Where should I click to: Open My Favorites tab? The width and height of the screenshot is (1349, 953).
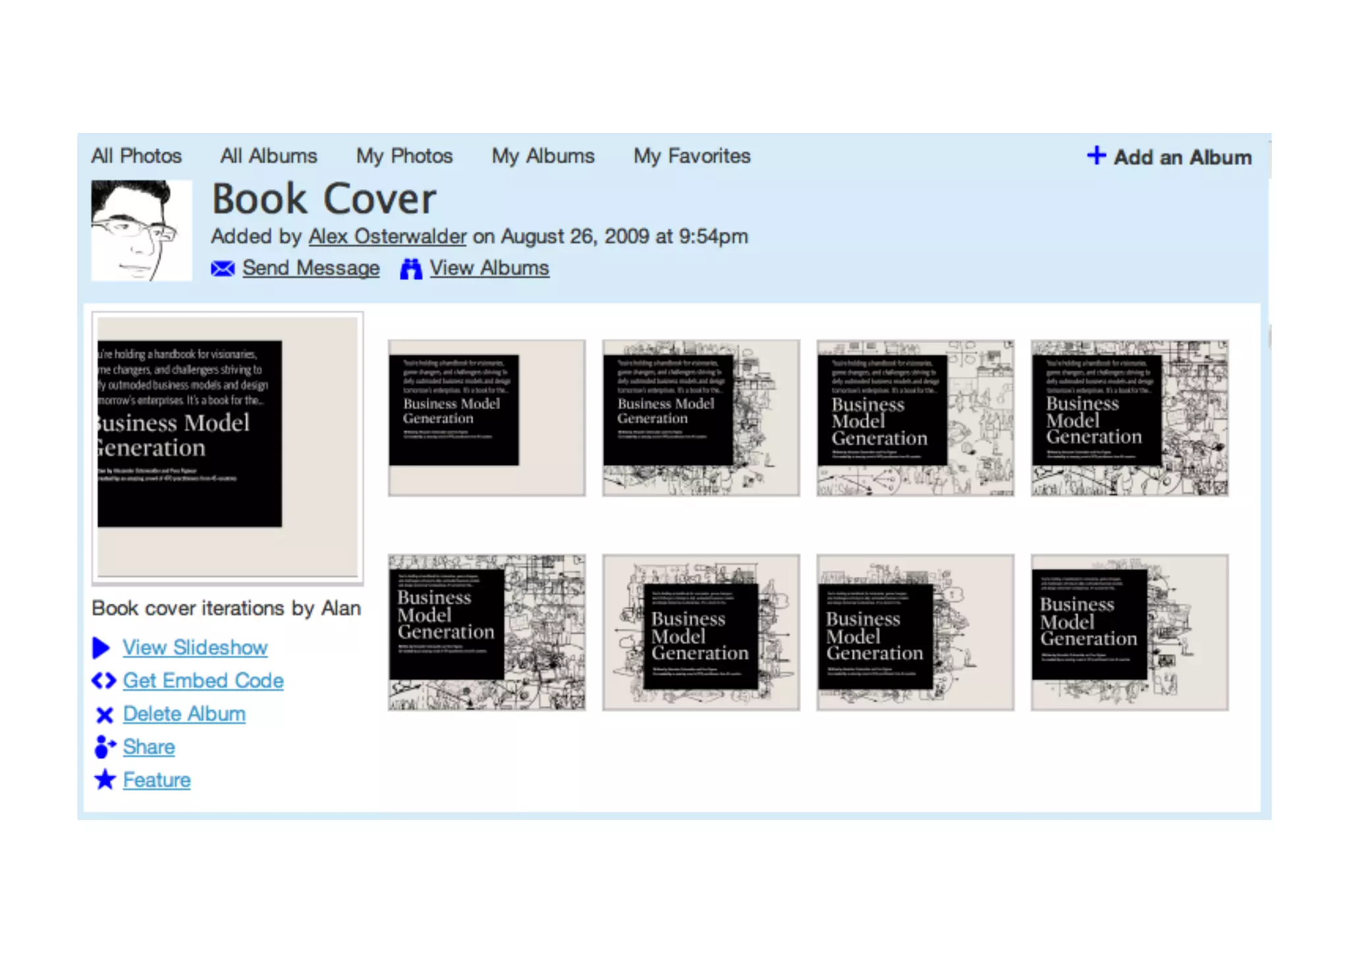pos(692,156)
